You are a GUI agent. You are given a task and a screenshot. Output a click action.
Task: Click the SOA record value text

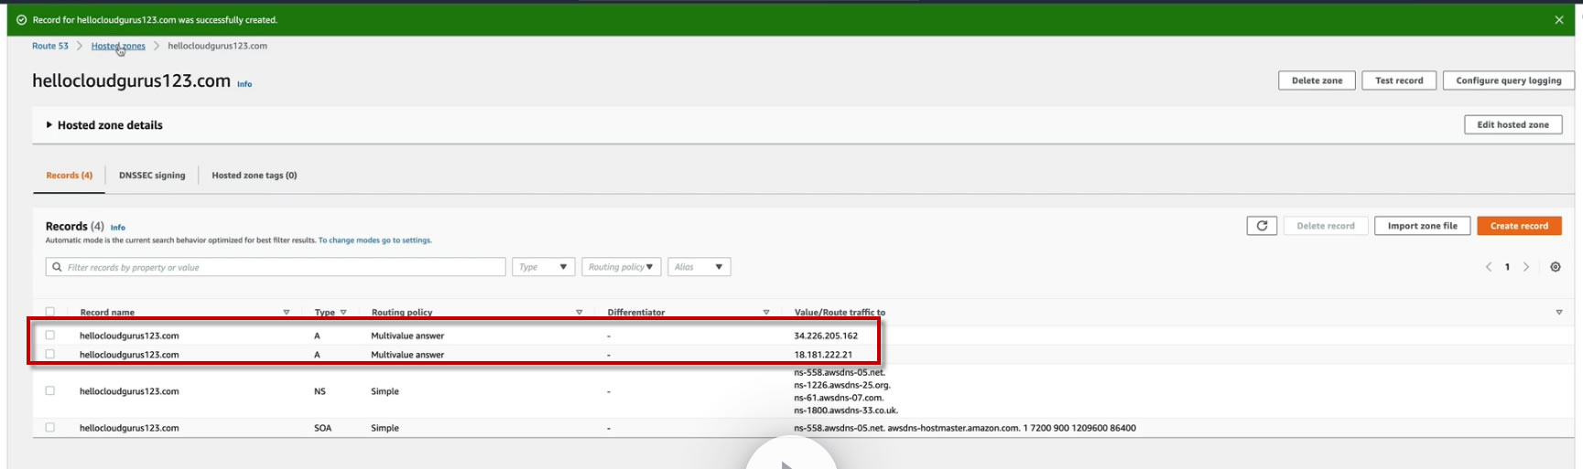click(x=965, y=428)
